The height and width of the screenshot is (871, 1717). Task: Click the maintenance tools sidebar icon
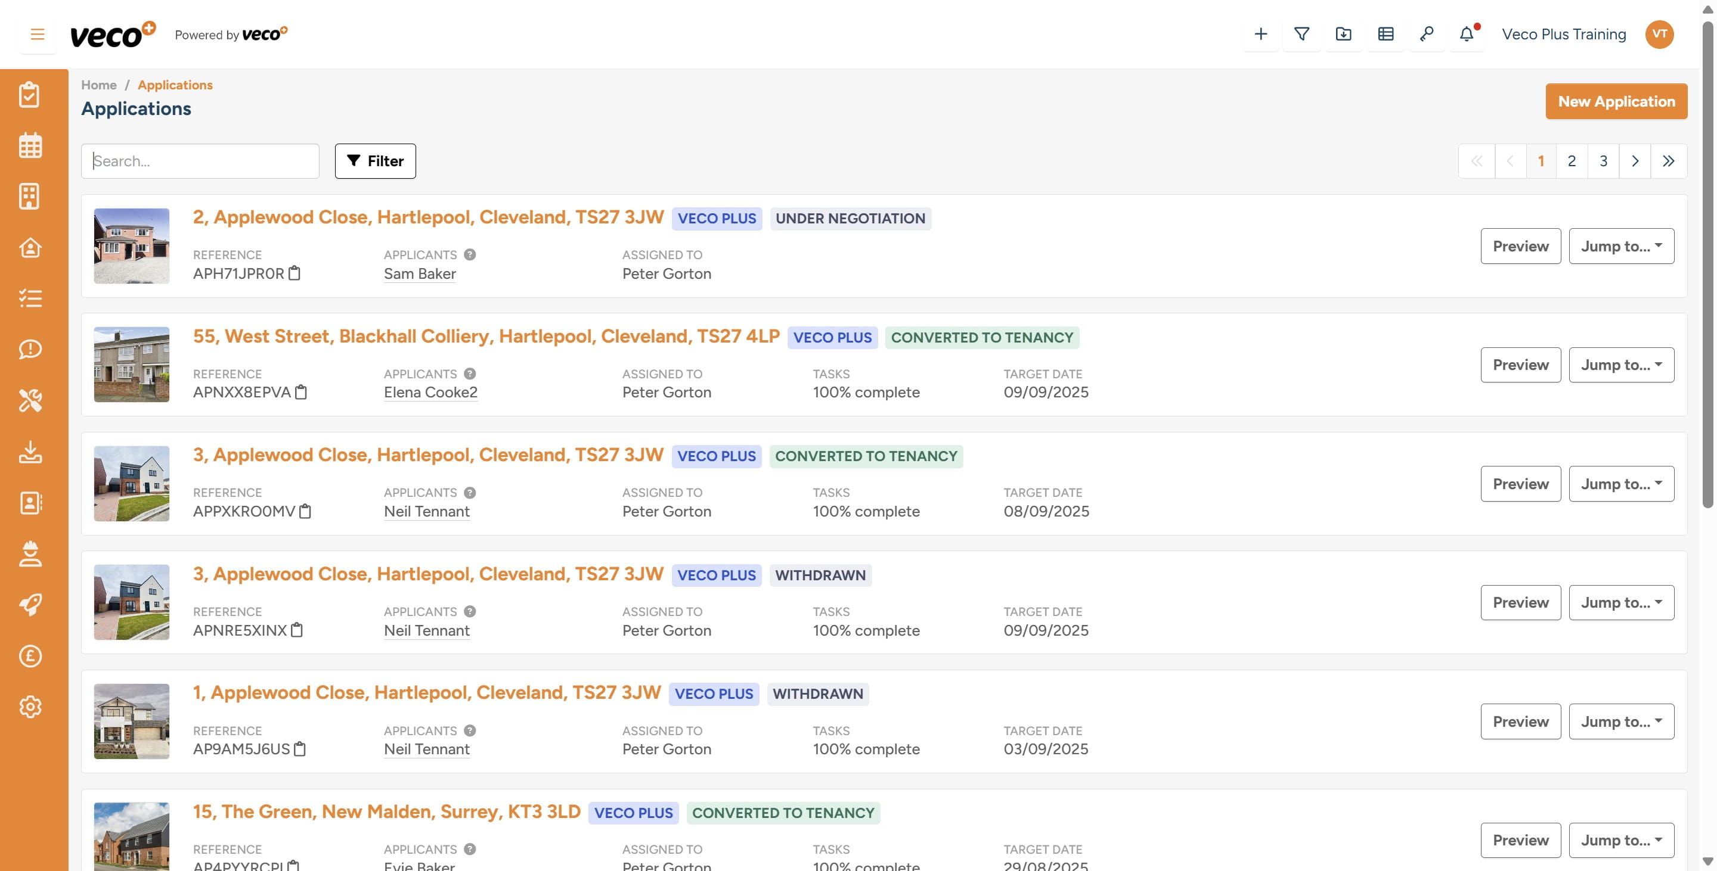point(30,400)
